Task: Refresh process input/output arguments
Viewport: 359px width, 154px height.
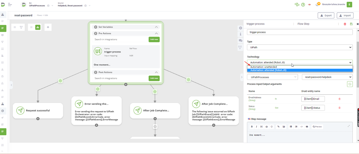Action: 350,84
